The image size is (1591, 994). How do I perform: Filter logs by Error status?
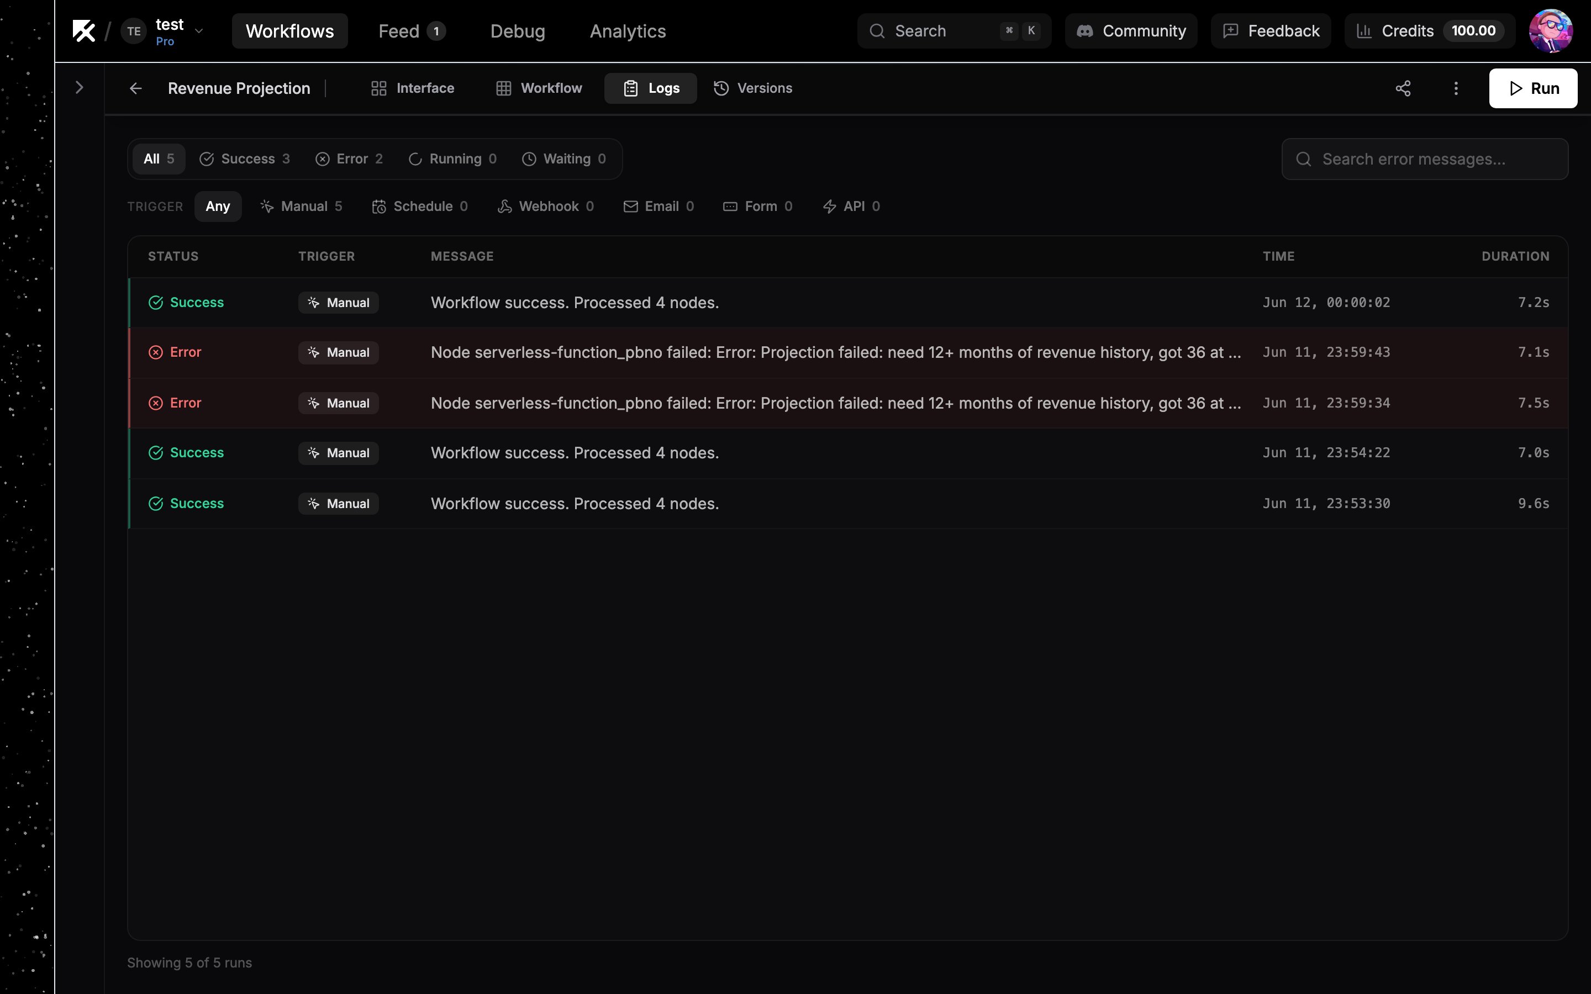tap(349, 158)
